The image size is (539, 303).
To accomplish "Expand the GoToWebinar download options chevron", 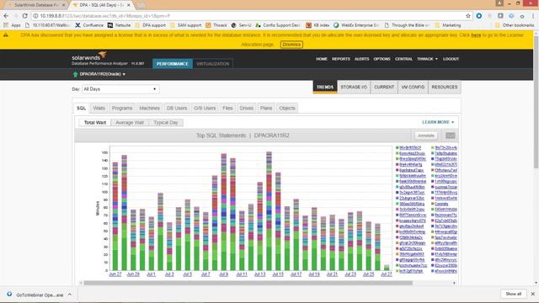I will point(70,295).
